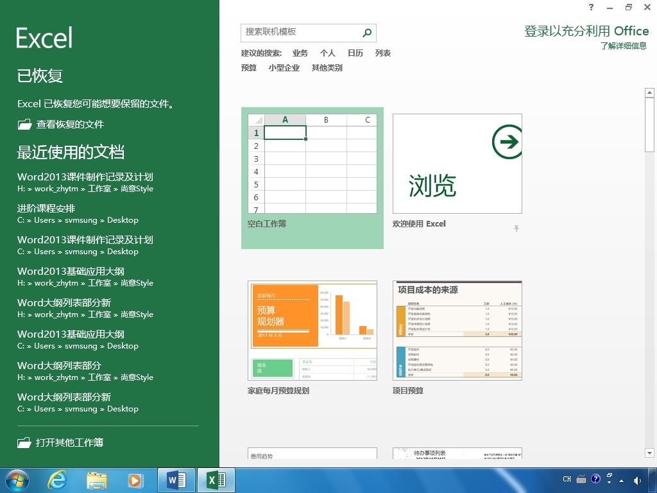Open recent Word大纲列表部分新 on Desktop
Viewport: 657px width, 493px height.
78,402
